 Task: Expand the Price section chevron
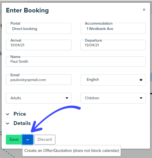tap(8, 114)
